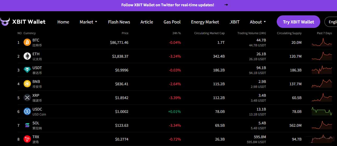Click the BNB coin icon
The width and height of the screenshot is (337, 146).
pyautogui.click(x=27, y=84)
